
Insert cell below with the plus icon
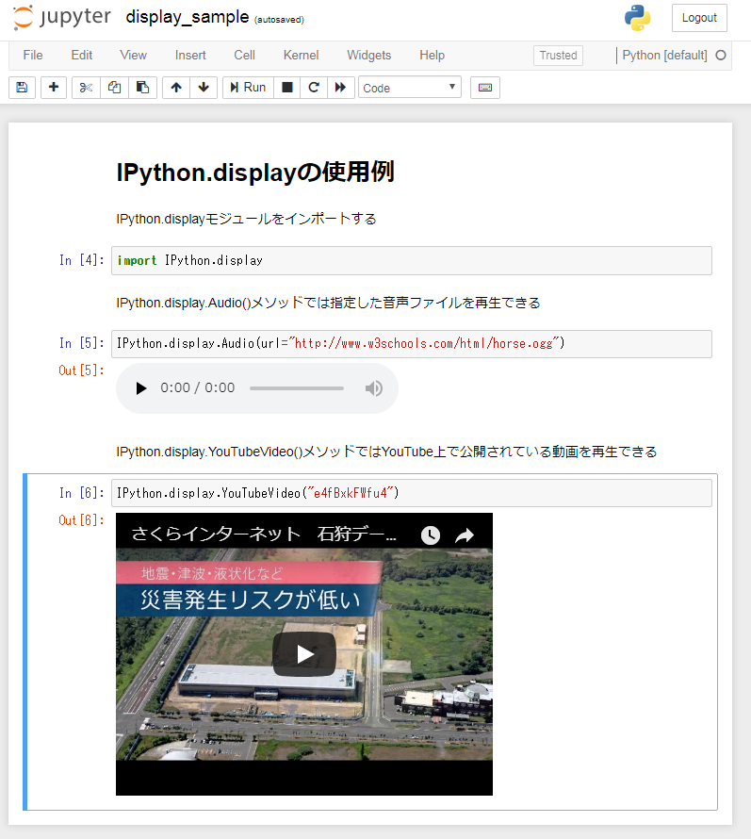tap(54, 88)
